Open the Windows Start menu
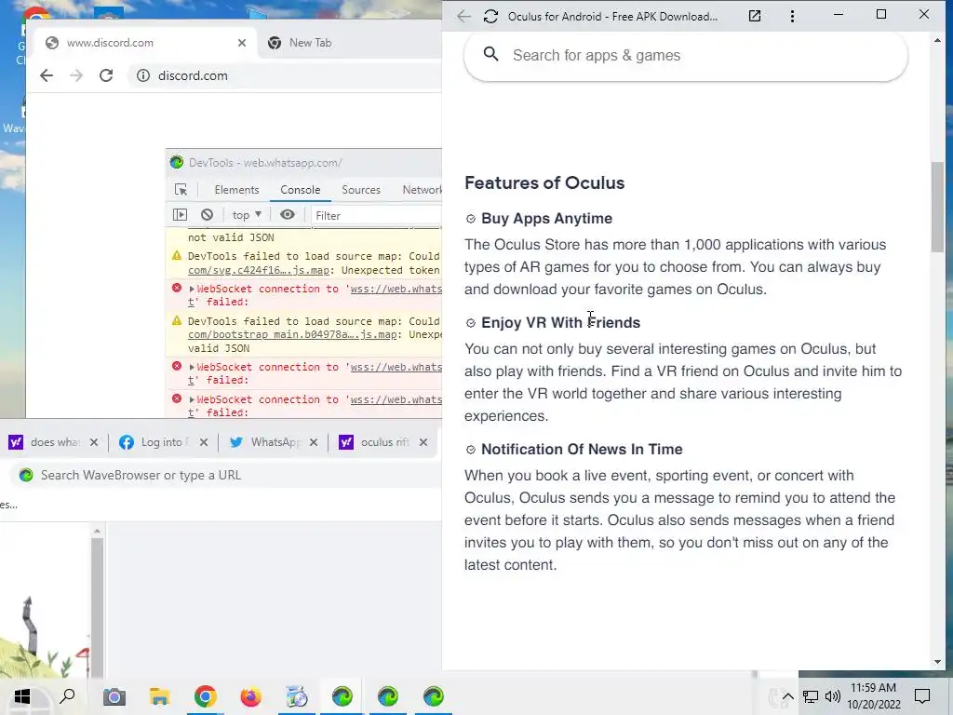 pyautogui.click(x=22, y=696)
